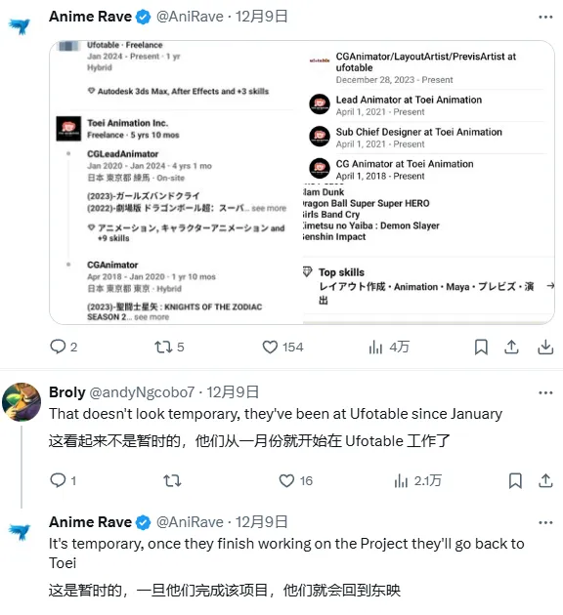Image resolution: width=563 pixels, height=615 pixels.
Task: Open more options on the last Anime Rave reply
Action: (x=545, y=522)
